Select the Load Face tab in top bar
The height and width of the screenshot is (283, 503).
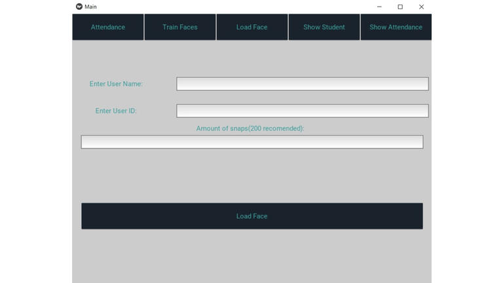pos(252,27)
